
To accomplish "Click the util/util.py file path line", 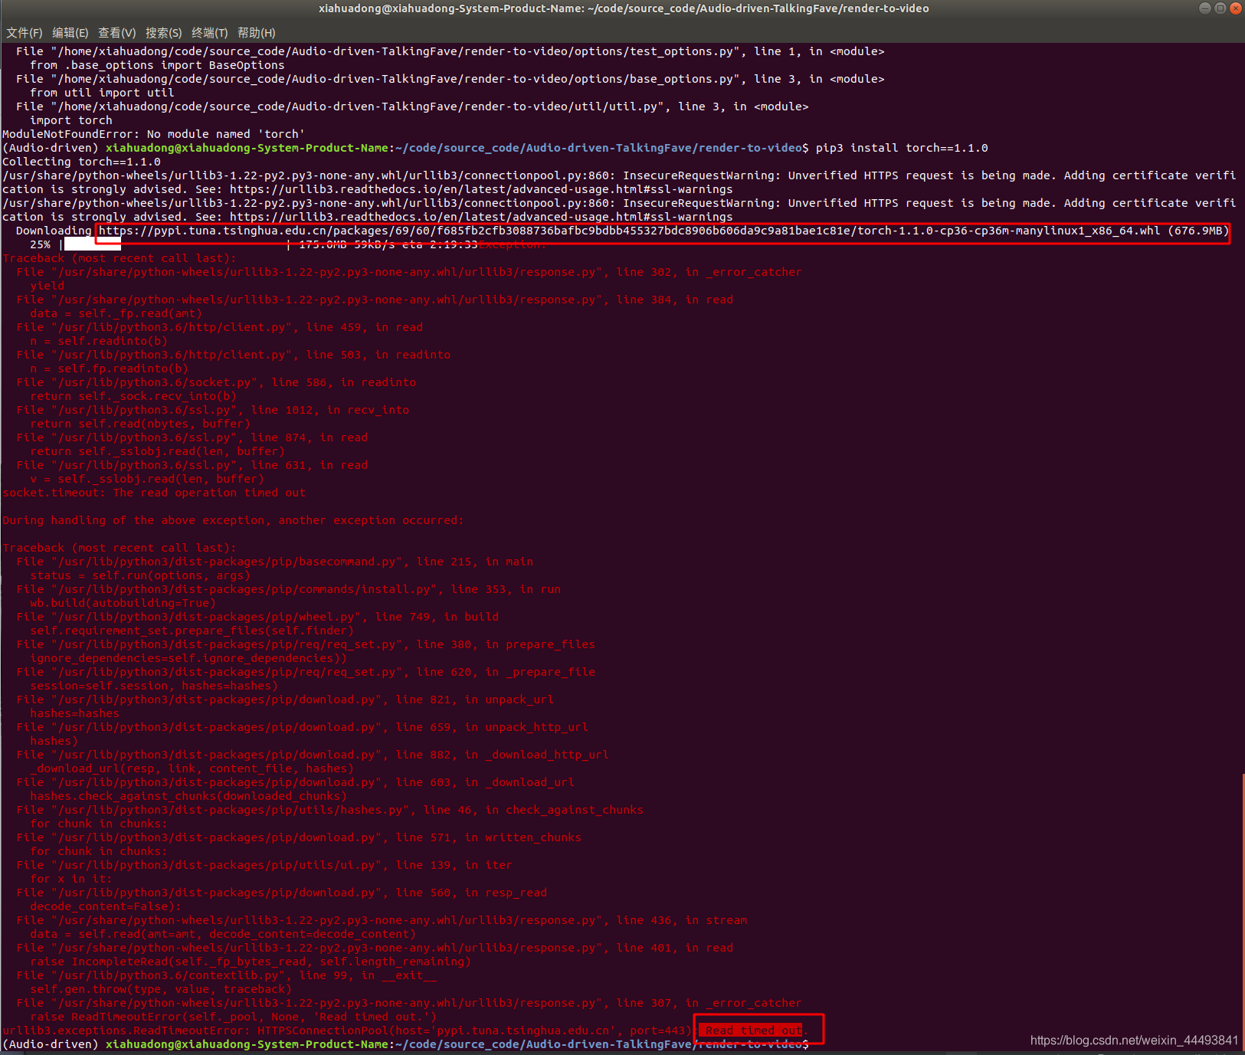I will 412,106.
